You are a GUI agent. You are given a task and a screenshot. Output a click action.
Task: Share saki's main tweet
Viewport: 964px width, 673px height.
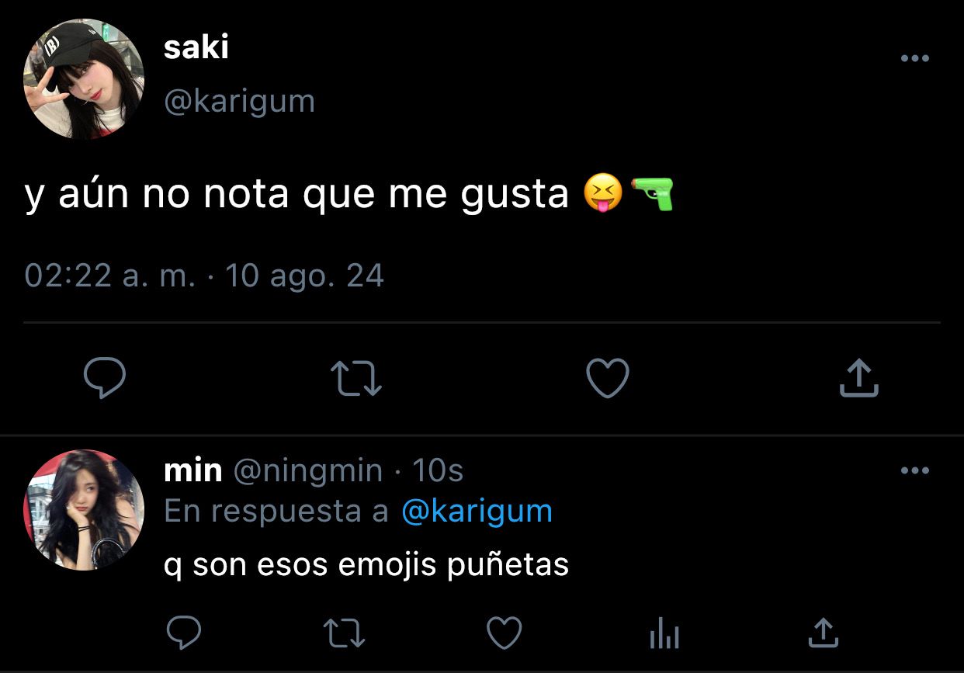point(859,378)
